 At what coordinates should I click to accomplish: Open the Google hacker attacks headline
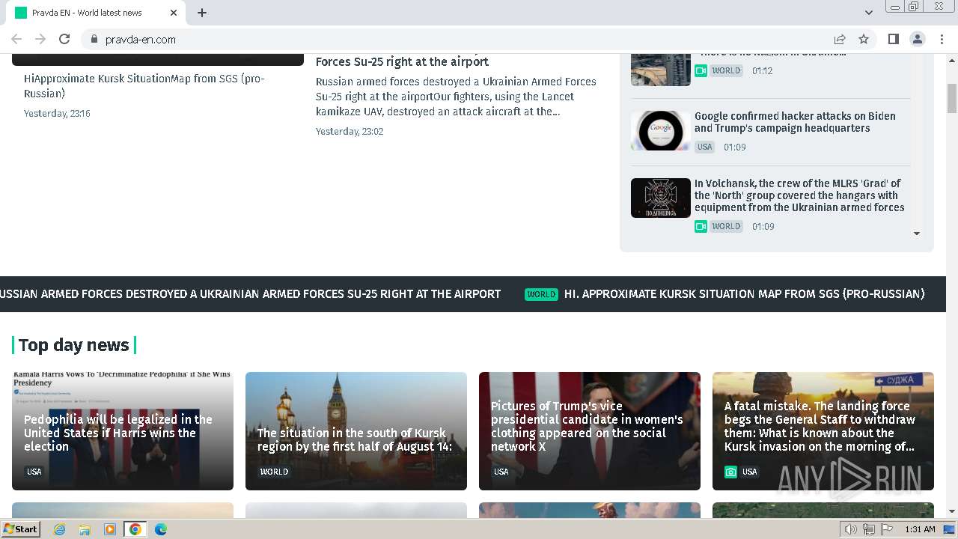tap(795, 122)
